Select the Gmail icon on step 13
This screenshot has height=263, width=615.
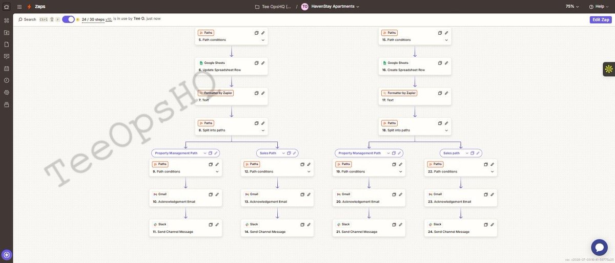click(247, 194)
